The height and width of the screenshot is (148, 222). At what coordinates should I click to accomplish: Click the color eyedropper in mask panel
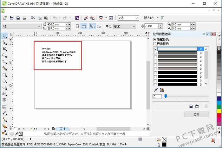pyautogui.click(x=156, y=90)
